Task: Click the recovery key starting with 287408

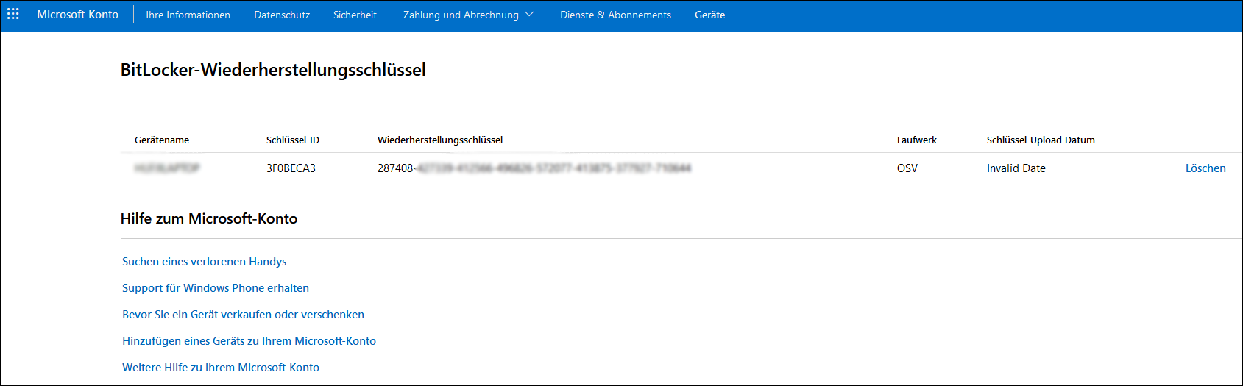Action: pyautogui.click(x=534, y=168)
